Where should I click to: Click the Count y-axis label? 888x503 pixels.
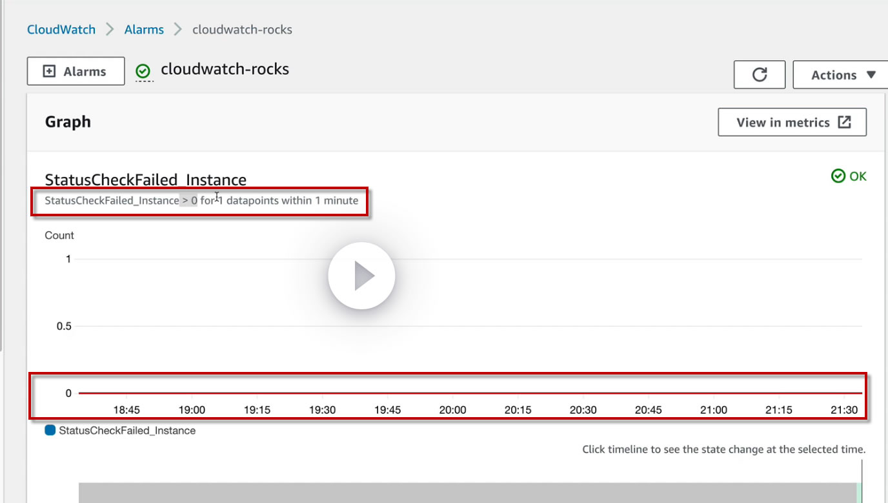(x=59, y=236)
